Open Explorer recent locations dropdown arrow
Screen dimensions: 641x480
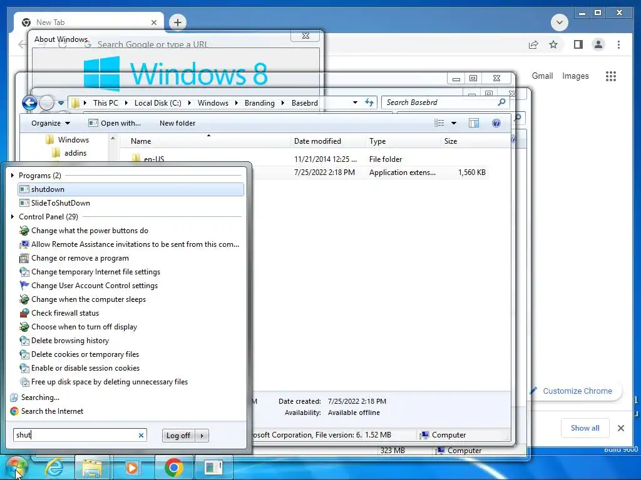click(61, 103)
